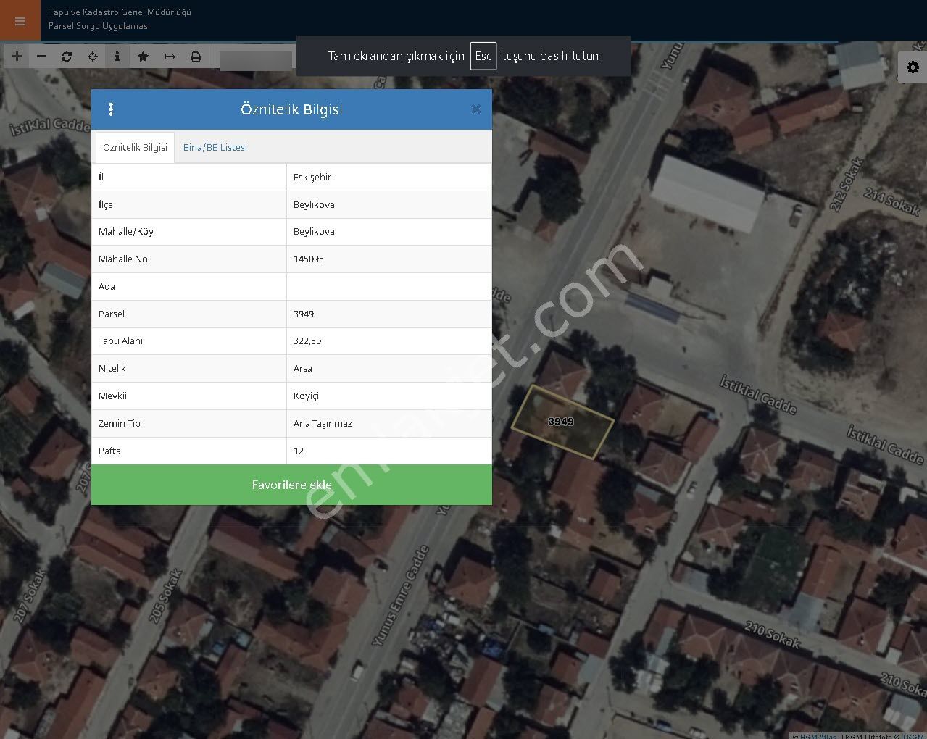Viewport: 927px width, 739px height.
Task: Click the print map icon
Action: 196,56
